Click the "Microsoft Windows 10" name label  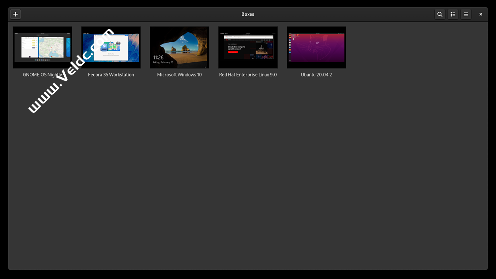179,75
